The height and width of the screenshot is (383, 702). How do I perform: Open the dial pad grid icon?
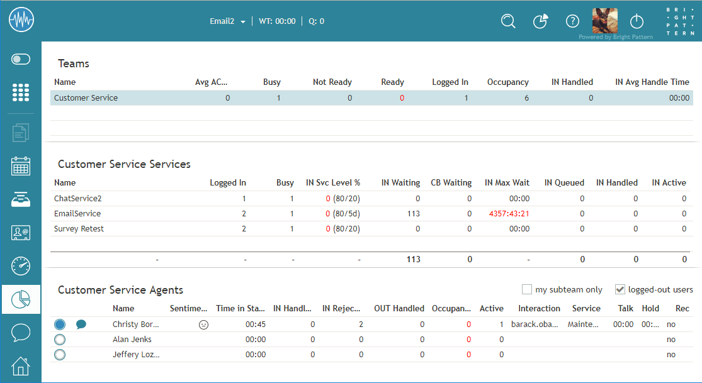click(x=21, y=92)
